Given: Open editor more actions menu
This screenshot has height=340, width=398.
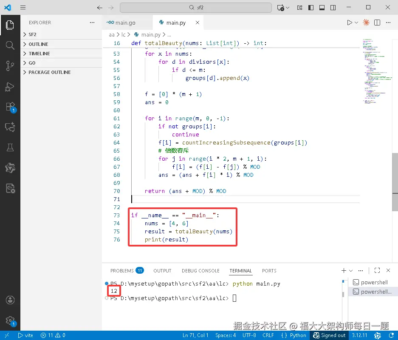Looking at the screenshot, I should 388,23.
